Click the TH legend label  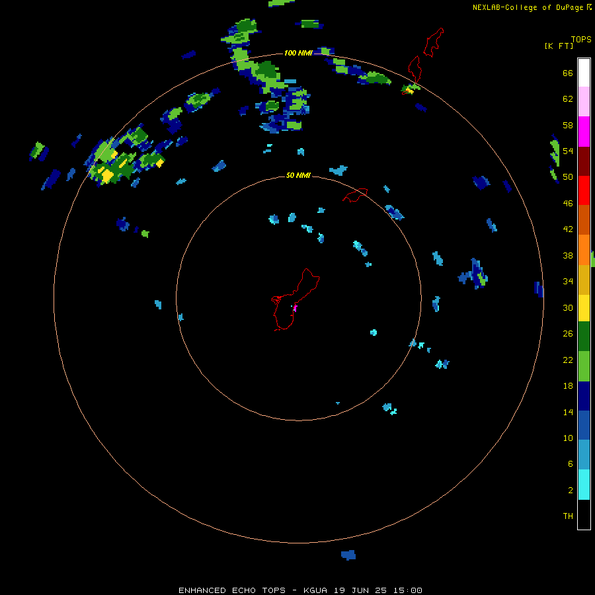[568, 516]
